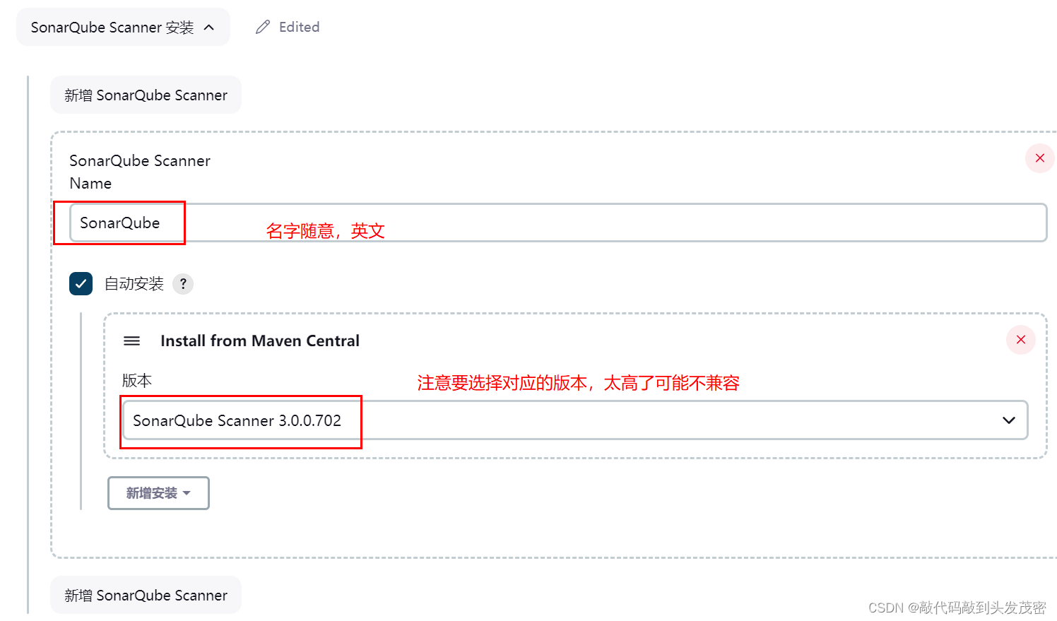Click the CSDN watermark text
This screenshot has width=1057, height=621.
click(x=957, y=608)
